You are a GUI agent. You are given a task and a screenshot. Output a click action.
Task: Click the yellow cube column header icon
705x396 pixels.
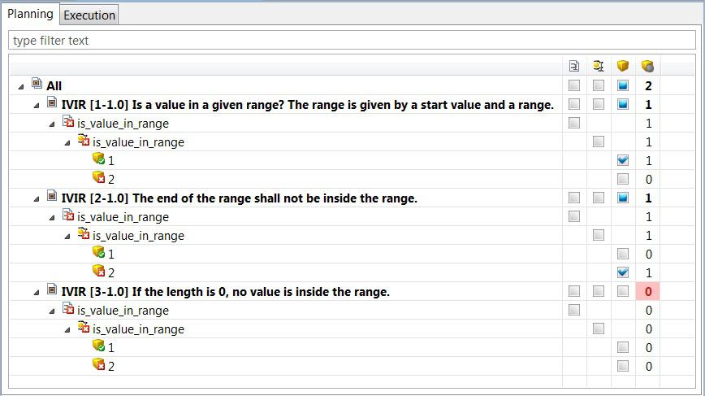(623, 66)
